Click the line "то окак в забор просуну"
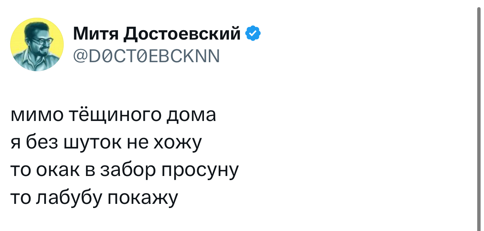 124,171
